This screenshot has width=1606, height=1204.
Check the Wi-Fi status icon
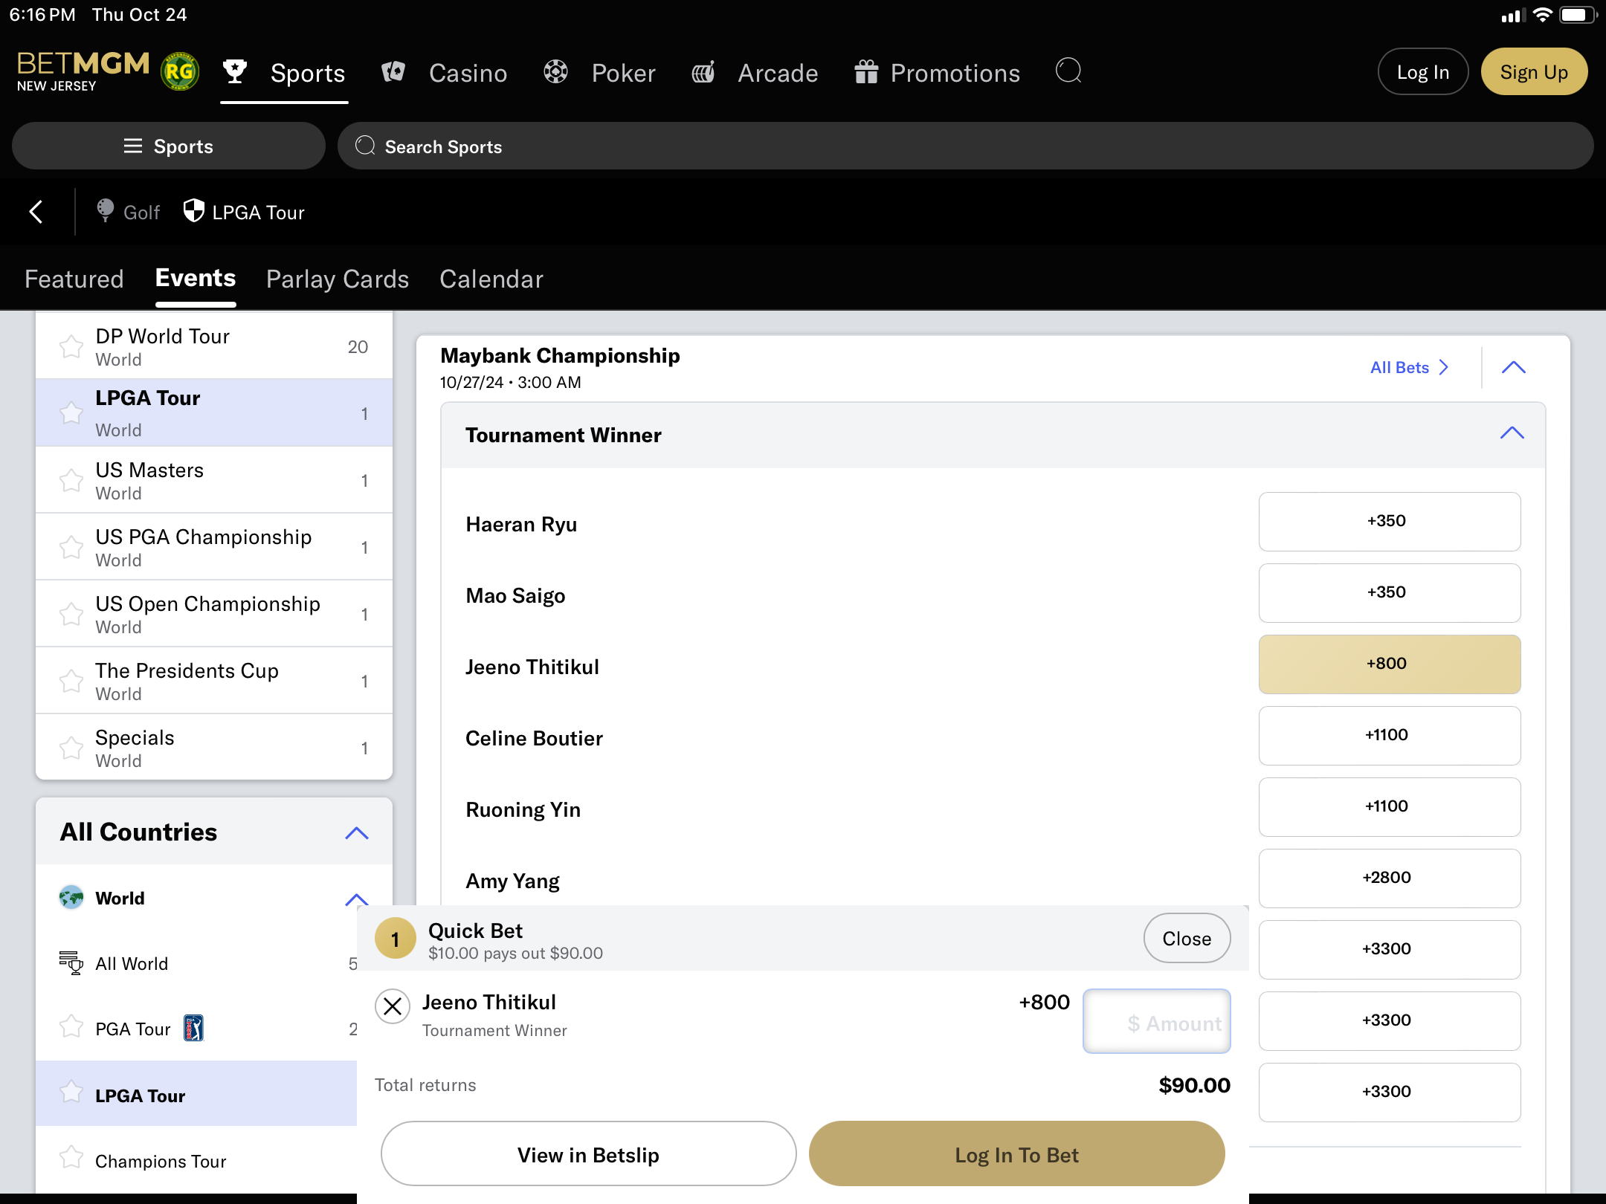(x=1543, y=15)
